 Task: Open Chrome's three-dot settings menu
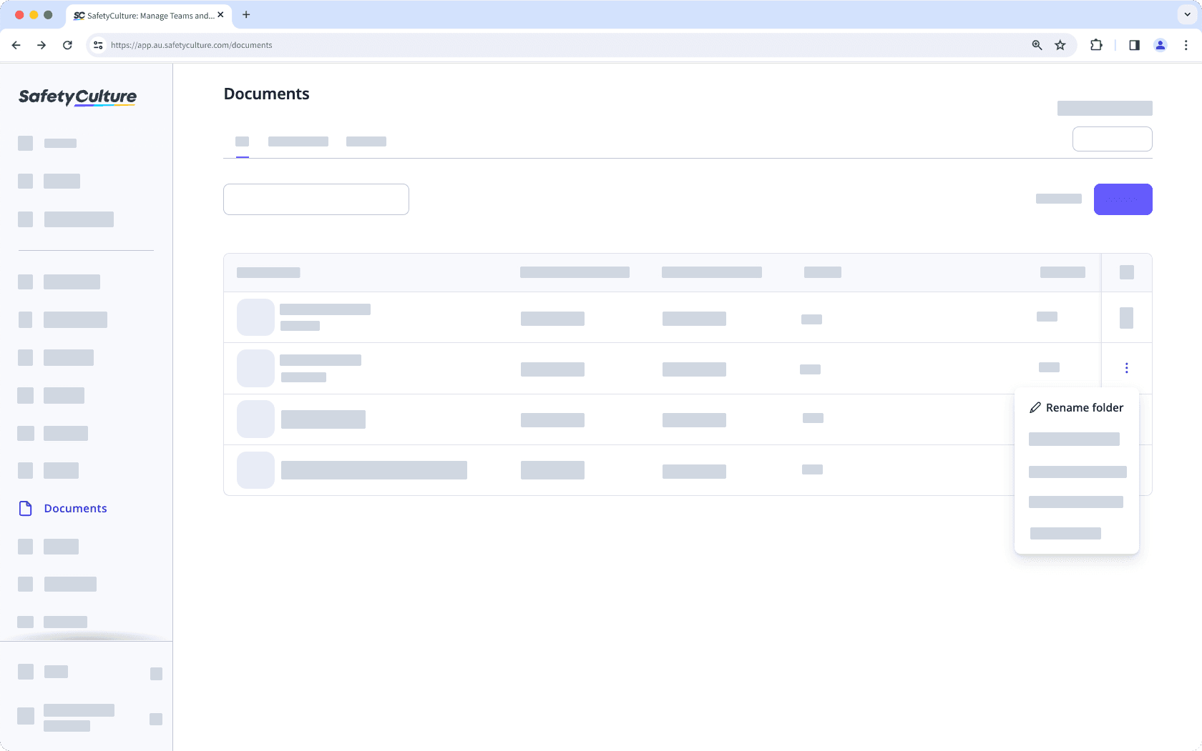click(x=1186, y=44)
